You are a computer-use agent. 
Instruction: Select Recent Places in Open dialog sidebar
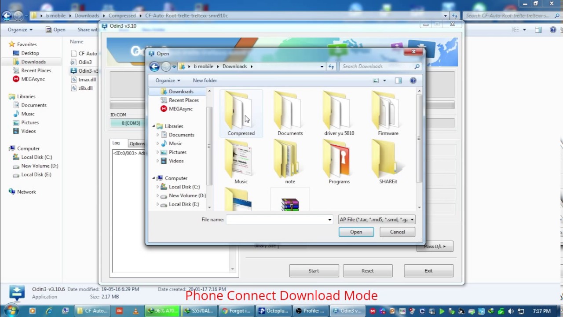(x=179, y=100)
